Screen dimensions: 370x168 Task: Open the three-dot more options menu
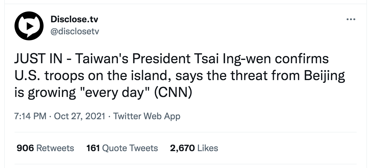tap(351, 20)
